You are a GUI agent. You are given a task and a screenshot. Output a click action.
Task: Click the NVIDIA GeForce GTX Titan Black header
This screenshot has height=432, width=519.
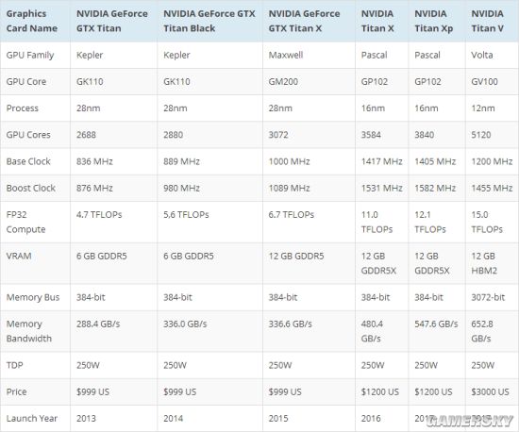pos(209,21)
